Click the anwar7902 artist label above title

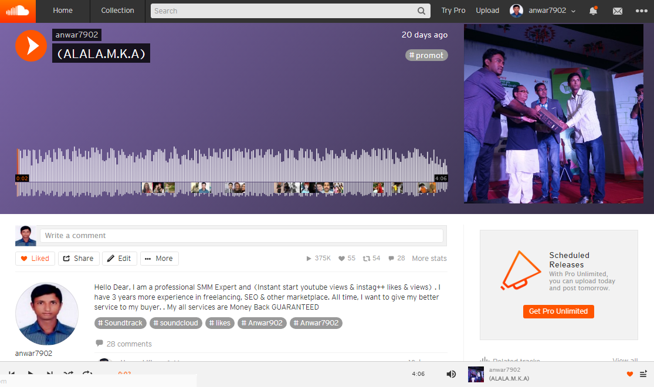pyautogui.click(x=77, y=35)
